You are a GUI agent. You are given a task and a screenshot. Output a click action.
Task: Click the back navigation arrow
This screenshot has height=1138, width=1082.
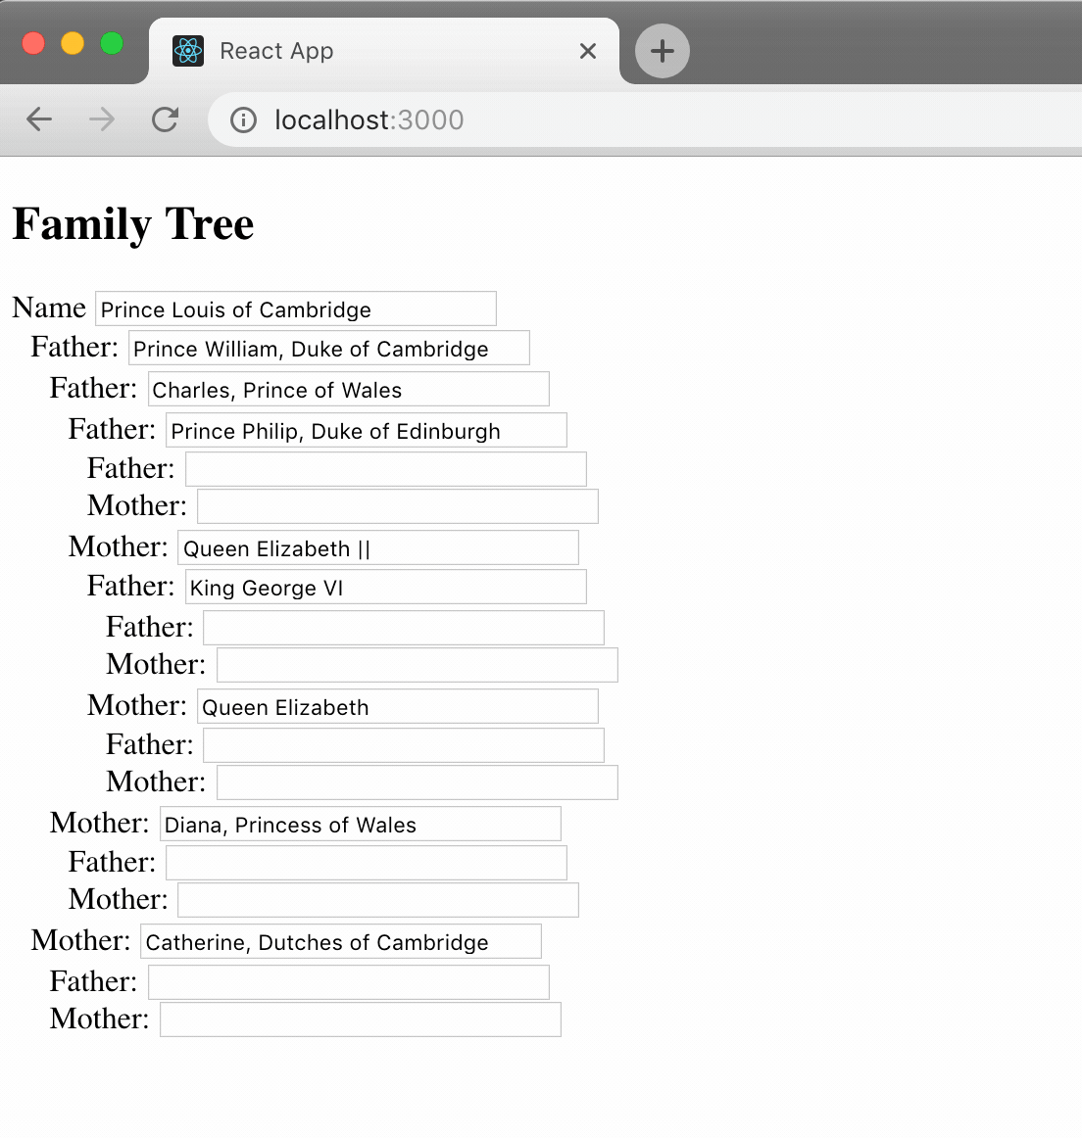click(38, 119)
